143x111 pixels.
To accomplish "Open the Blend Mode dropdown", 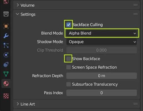I will pyautogui.click(x=101, y=33).
